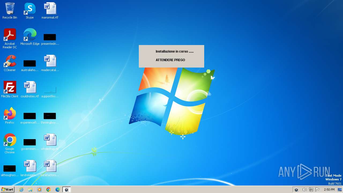Open the Start menu
Viewport: 343px width, 193px height.
point(8,190)
